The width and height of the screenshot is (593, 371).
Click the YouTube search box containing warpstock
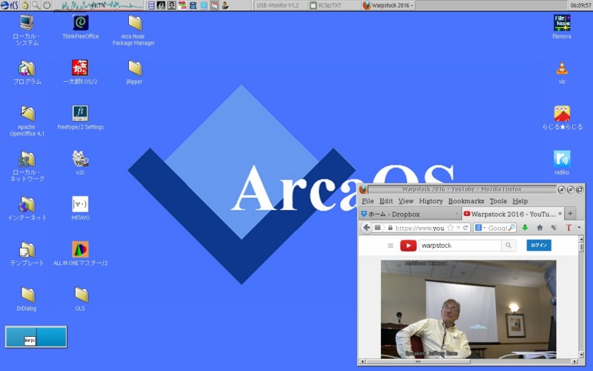pyautogui.click(x=460, y=246)
